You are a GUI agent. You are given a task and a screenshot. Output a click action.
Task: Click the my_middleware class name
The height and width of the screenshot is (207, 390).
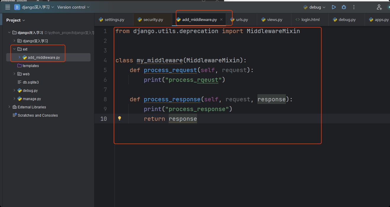pos(160,61)
